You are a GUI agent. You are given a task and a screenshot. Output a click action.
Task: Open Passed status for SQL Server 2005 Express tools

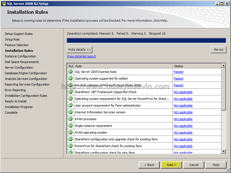[178, 72]
